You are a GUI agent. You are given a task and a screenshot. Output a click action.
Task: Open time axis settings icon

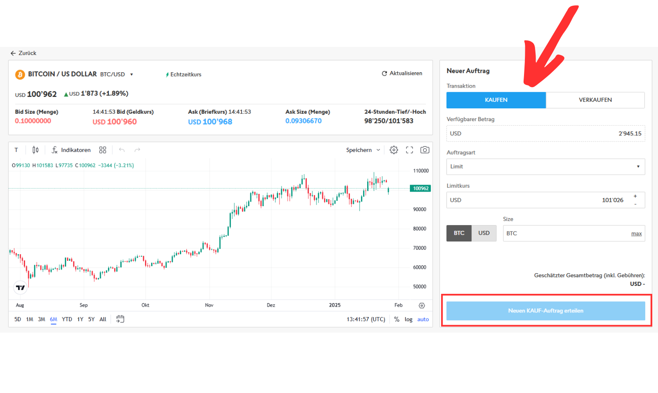422,305
